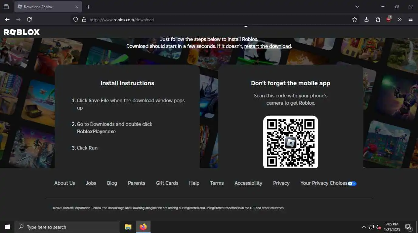Open Jobs footer link
The width and height of the screenshot is (418, 233).
pos(91,183)
